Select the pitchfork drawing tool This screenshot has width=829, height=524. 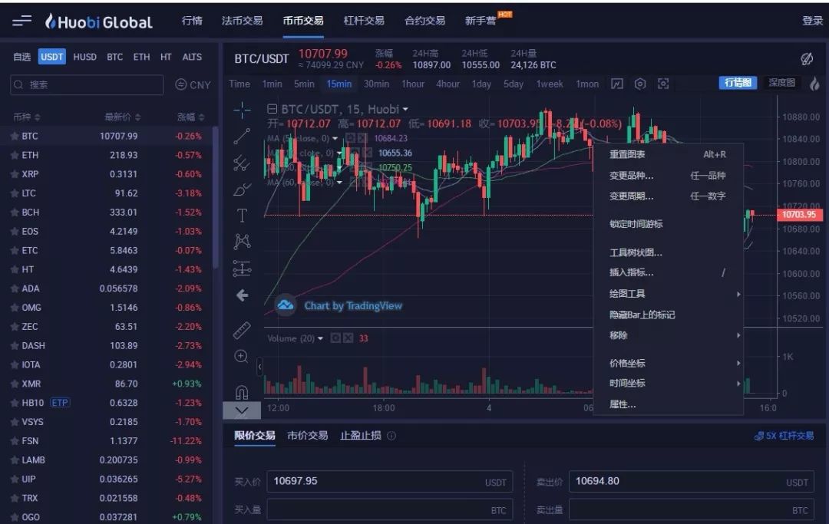coord(242,163)
